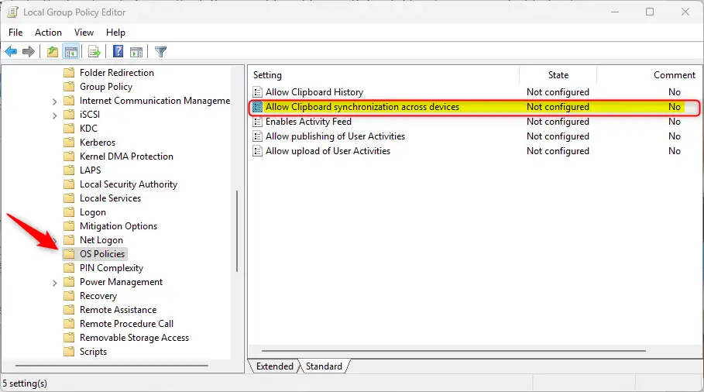Click the Export List toolbar icon
This screenshot has width=704, height=392.
[94, 52]
